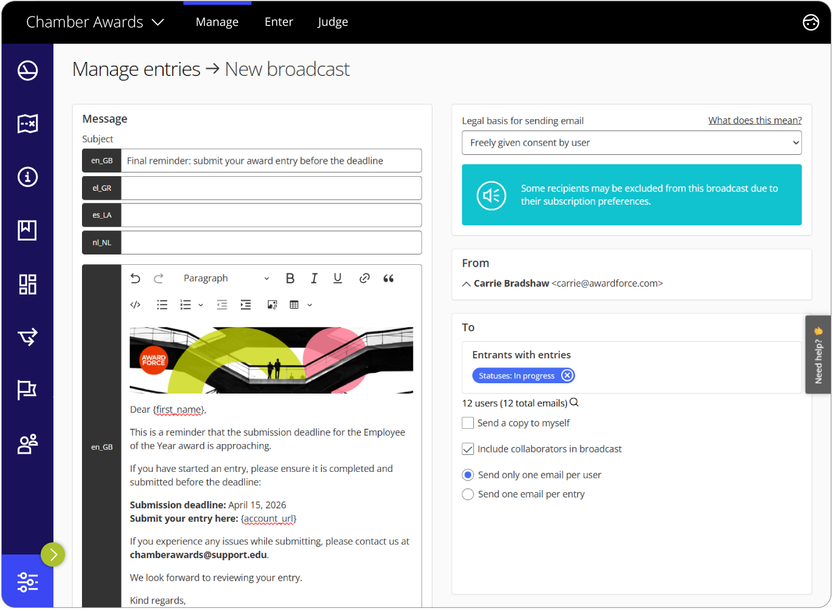The image size is (832, 611).
Task: Select Send one email per entry
Action: (x=468, y=494)
